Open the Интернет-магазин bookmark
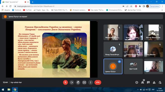The width and height of the screenshot is (165, 92). pos(78,10)
